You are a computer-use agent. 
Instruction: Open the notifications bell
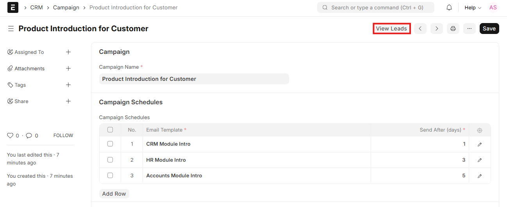coord(449,7)
